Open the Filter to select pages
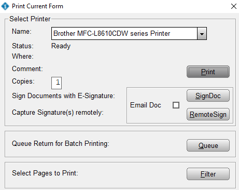This screenshot has width=239, height=190. 208,174
